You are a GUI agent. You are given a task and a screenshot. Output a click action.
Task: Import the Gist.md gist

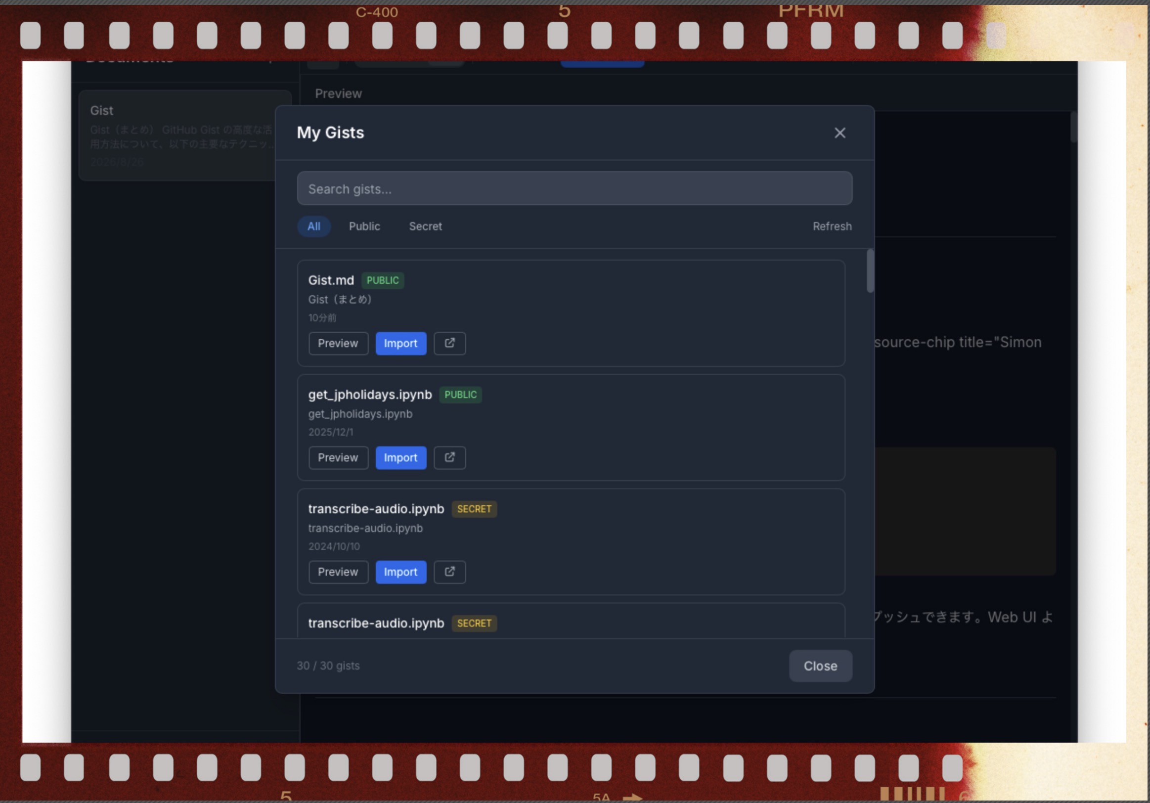[x=400, y=343]
